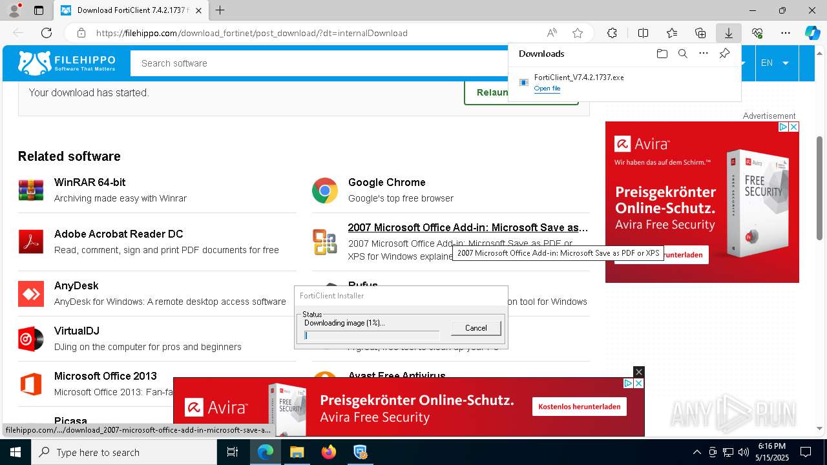Click the FortiClient download progress bar
The width and height of the screenshot is (827, 465).
point(372,335)
